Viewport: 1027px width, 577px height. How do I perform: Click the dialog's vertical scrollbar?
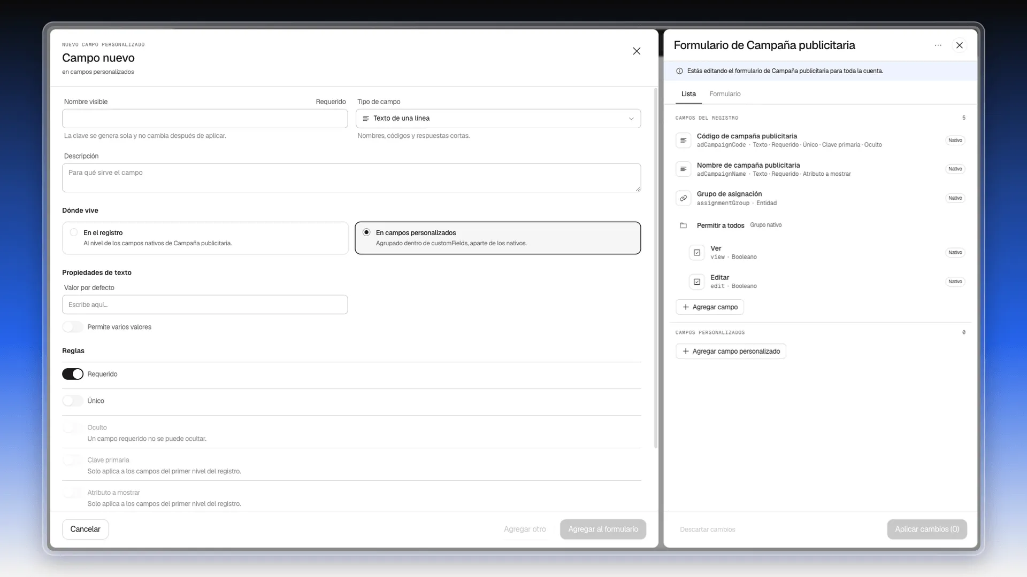pyautogui.click(x=656, y=267)
